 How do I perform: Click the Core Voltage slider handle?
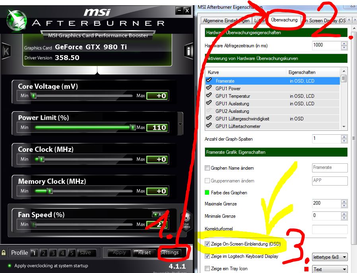point(34,95)
